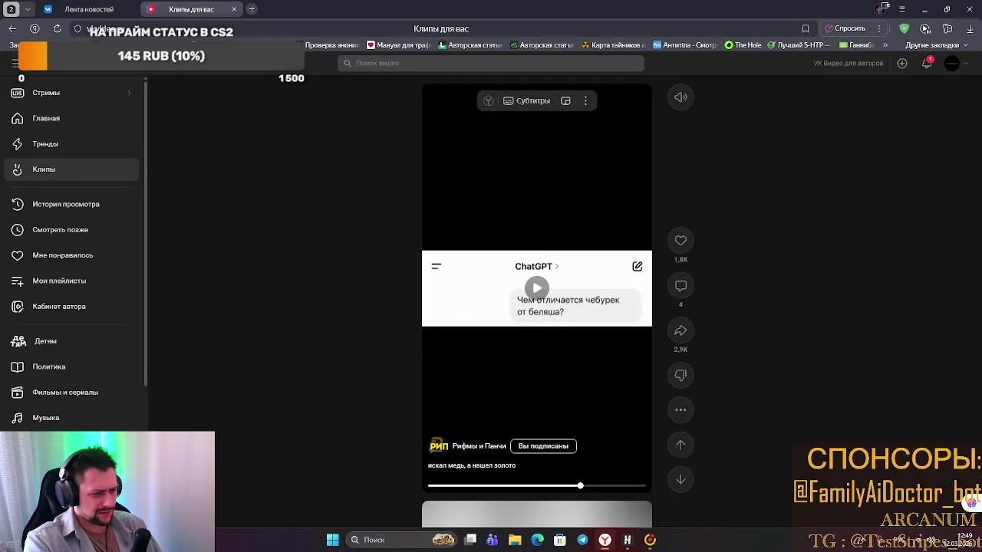The height and width of the screenshot is (552, 982).
Task: Select Клипы in the sidebar
Action: [x=71, y=169]
